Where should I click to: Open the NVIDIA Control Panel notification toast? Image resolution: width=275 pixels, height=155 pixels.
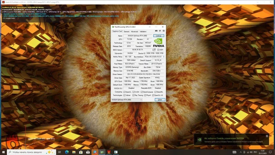[231, 140]
